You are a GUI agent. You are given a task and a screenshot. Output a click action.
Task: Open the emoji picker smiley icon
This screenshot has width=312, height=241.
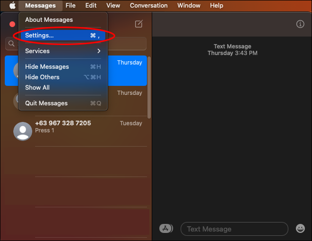point(300,229)
